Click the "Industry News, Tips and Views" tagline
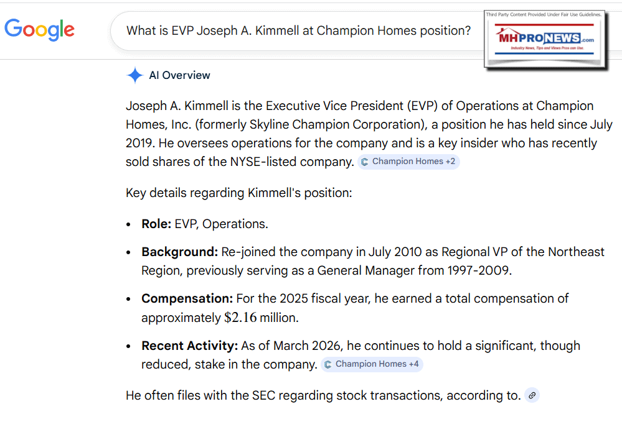Image resolution: width=622 pixels, height=427 pixels. point(545,48)
